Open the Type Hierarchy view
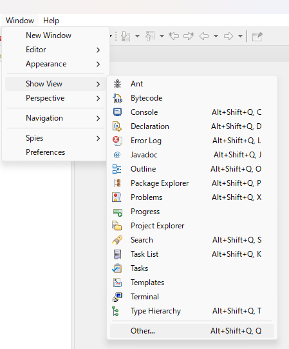This screenshot has width=289, height=349. coord(192,311)
